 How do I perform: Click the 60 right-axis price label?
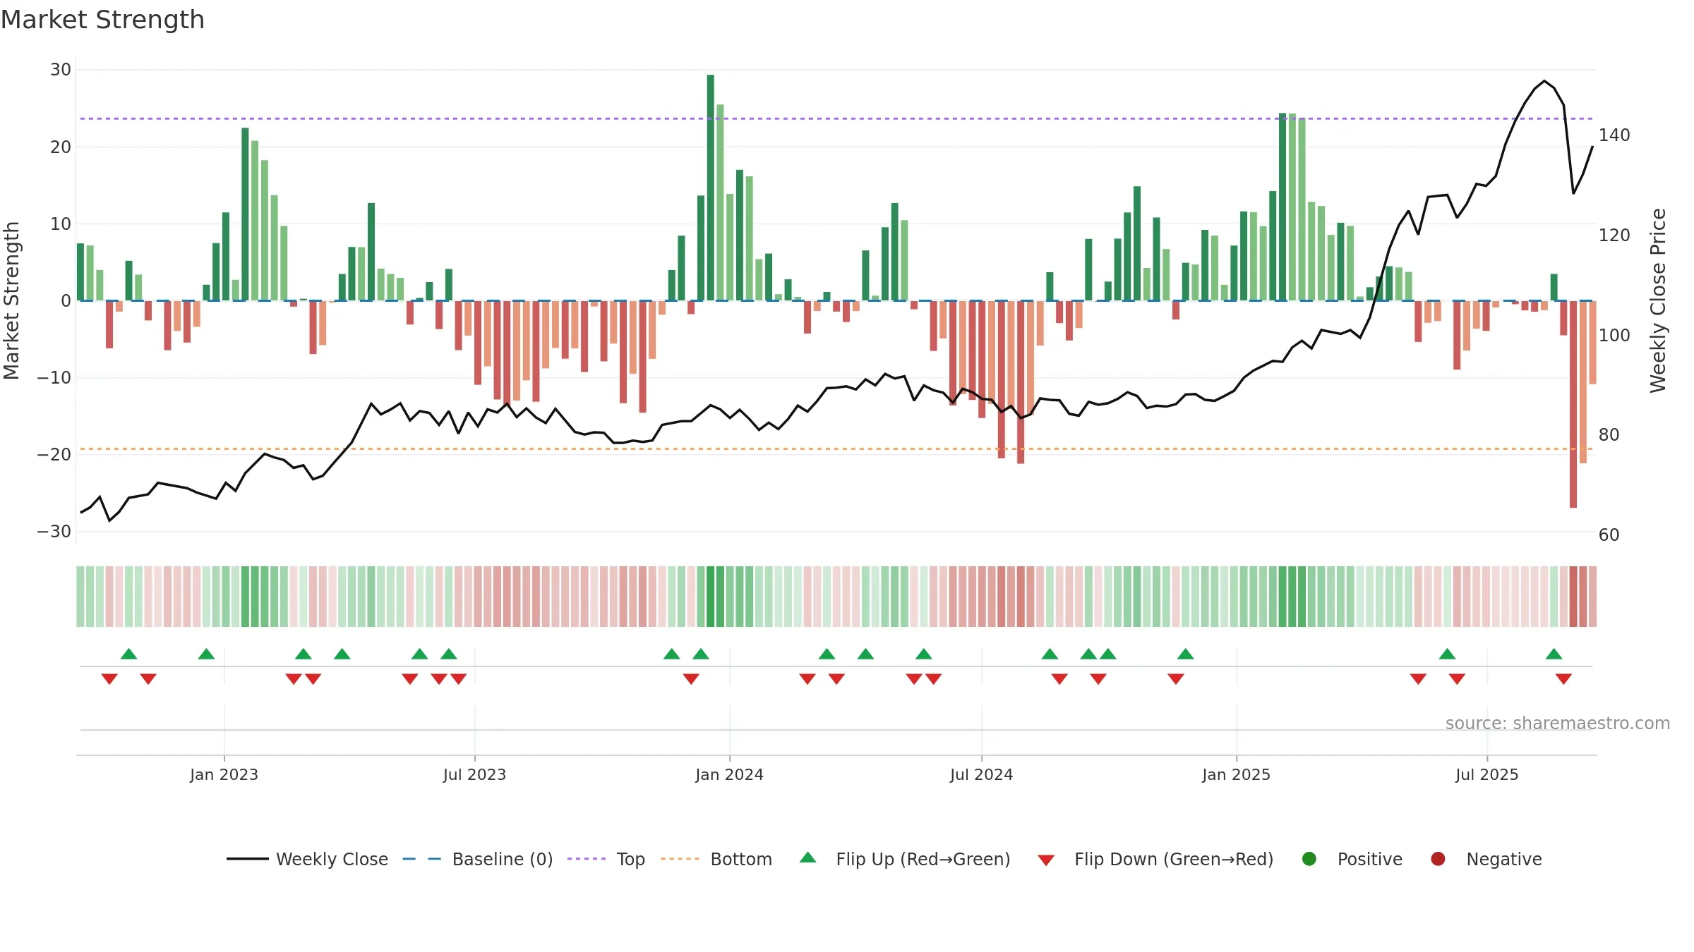[1609, 535]
